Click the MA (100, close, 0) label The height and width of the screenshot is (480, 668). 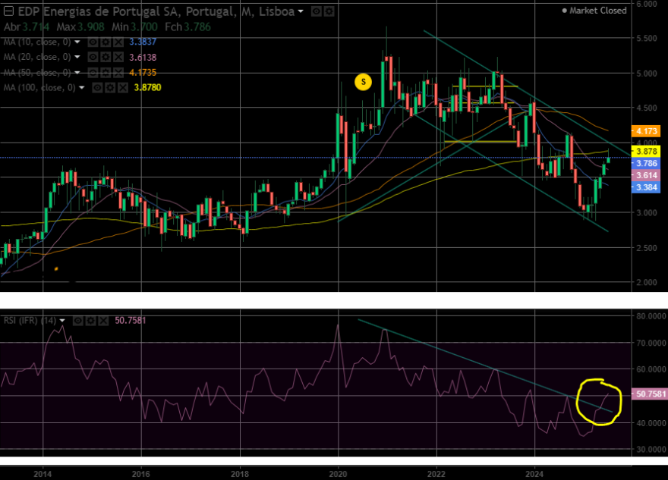click(x=39, y=88)
